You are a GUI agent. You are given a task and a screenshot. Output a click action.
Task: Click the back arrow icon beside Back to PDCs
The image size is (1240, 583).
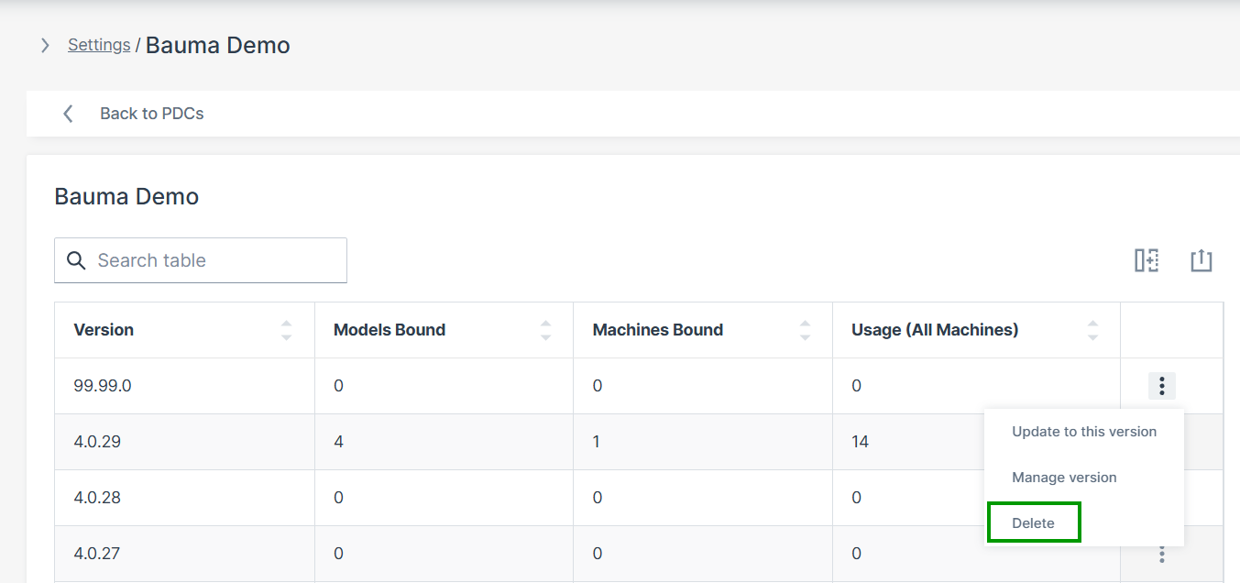(68, 114)
